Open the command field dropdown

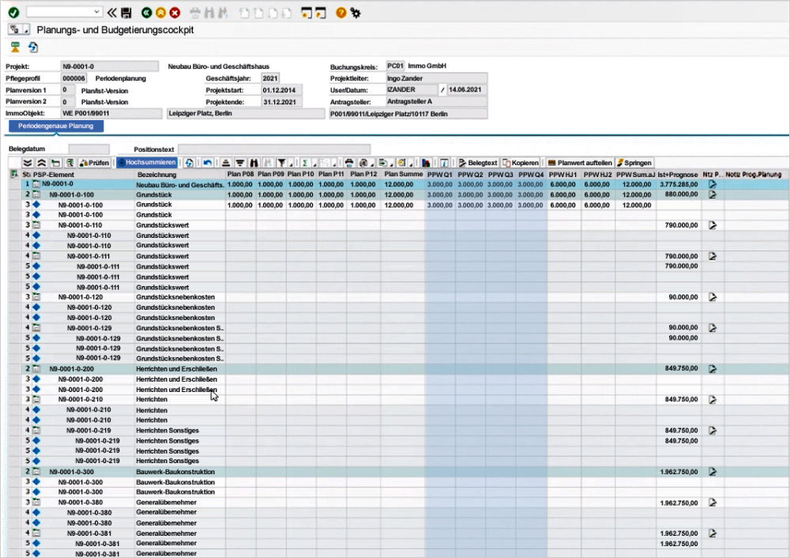[95, 11]
